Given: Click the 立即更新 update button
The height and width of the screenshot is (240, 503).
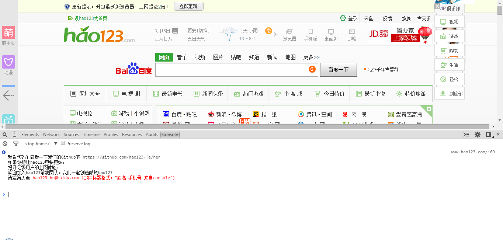Looking at the screenshot, I should [188, 6].
